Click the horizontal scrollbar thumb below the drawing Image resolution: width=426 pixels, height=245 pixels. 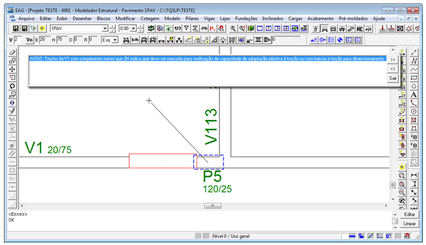click(213, 206)
